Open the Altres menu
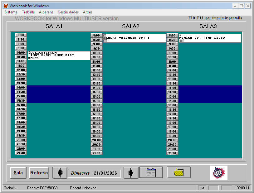This screenshot has height=193, width=254. [x=88, y=12]
